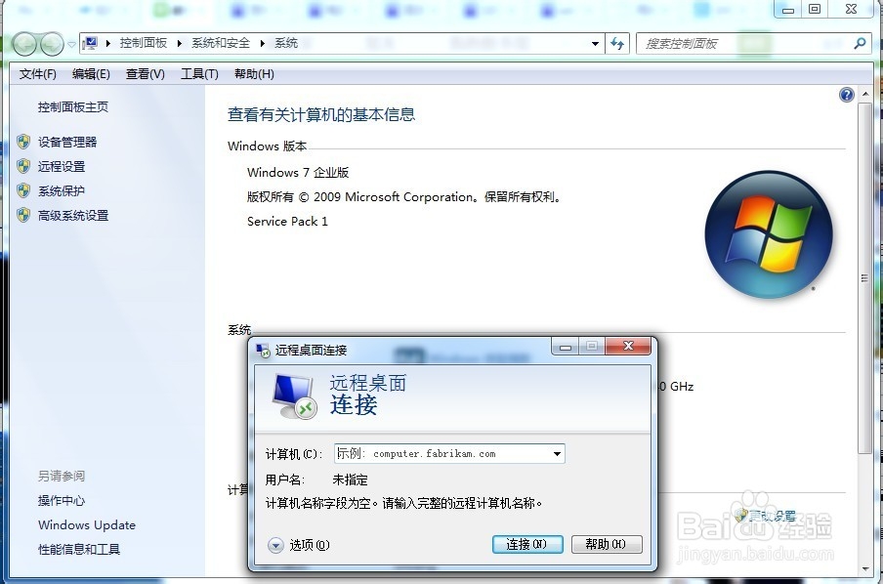
Task: Open the 查看(V) menu
Action: 146,74
